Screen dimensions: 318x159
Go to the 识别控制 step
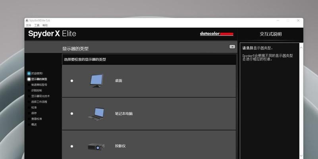37,90
